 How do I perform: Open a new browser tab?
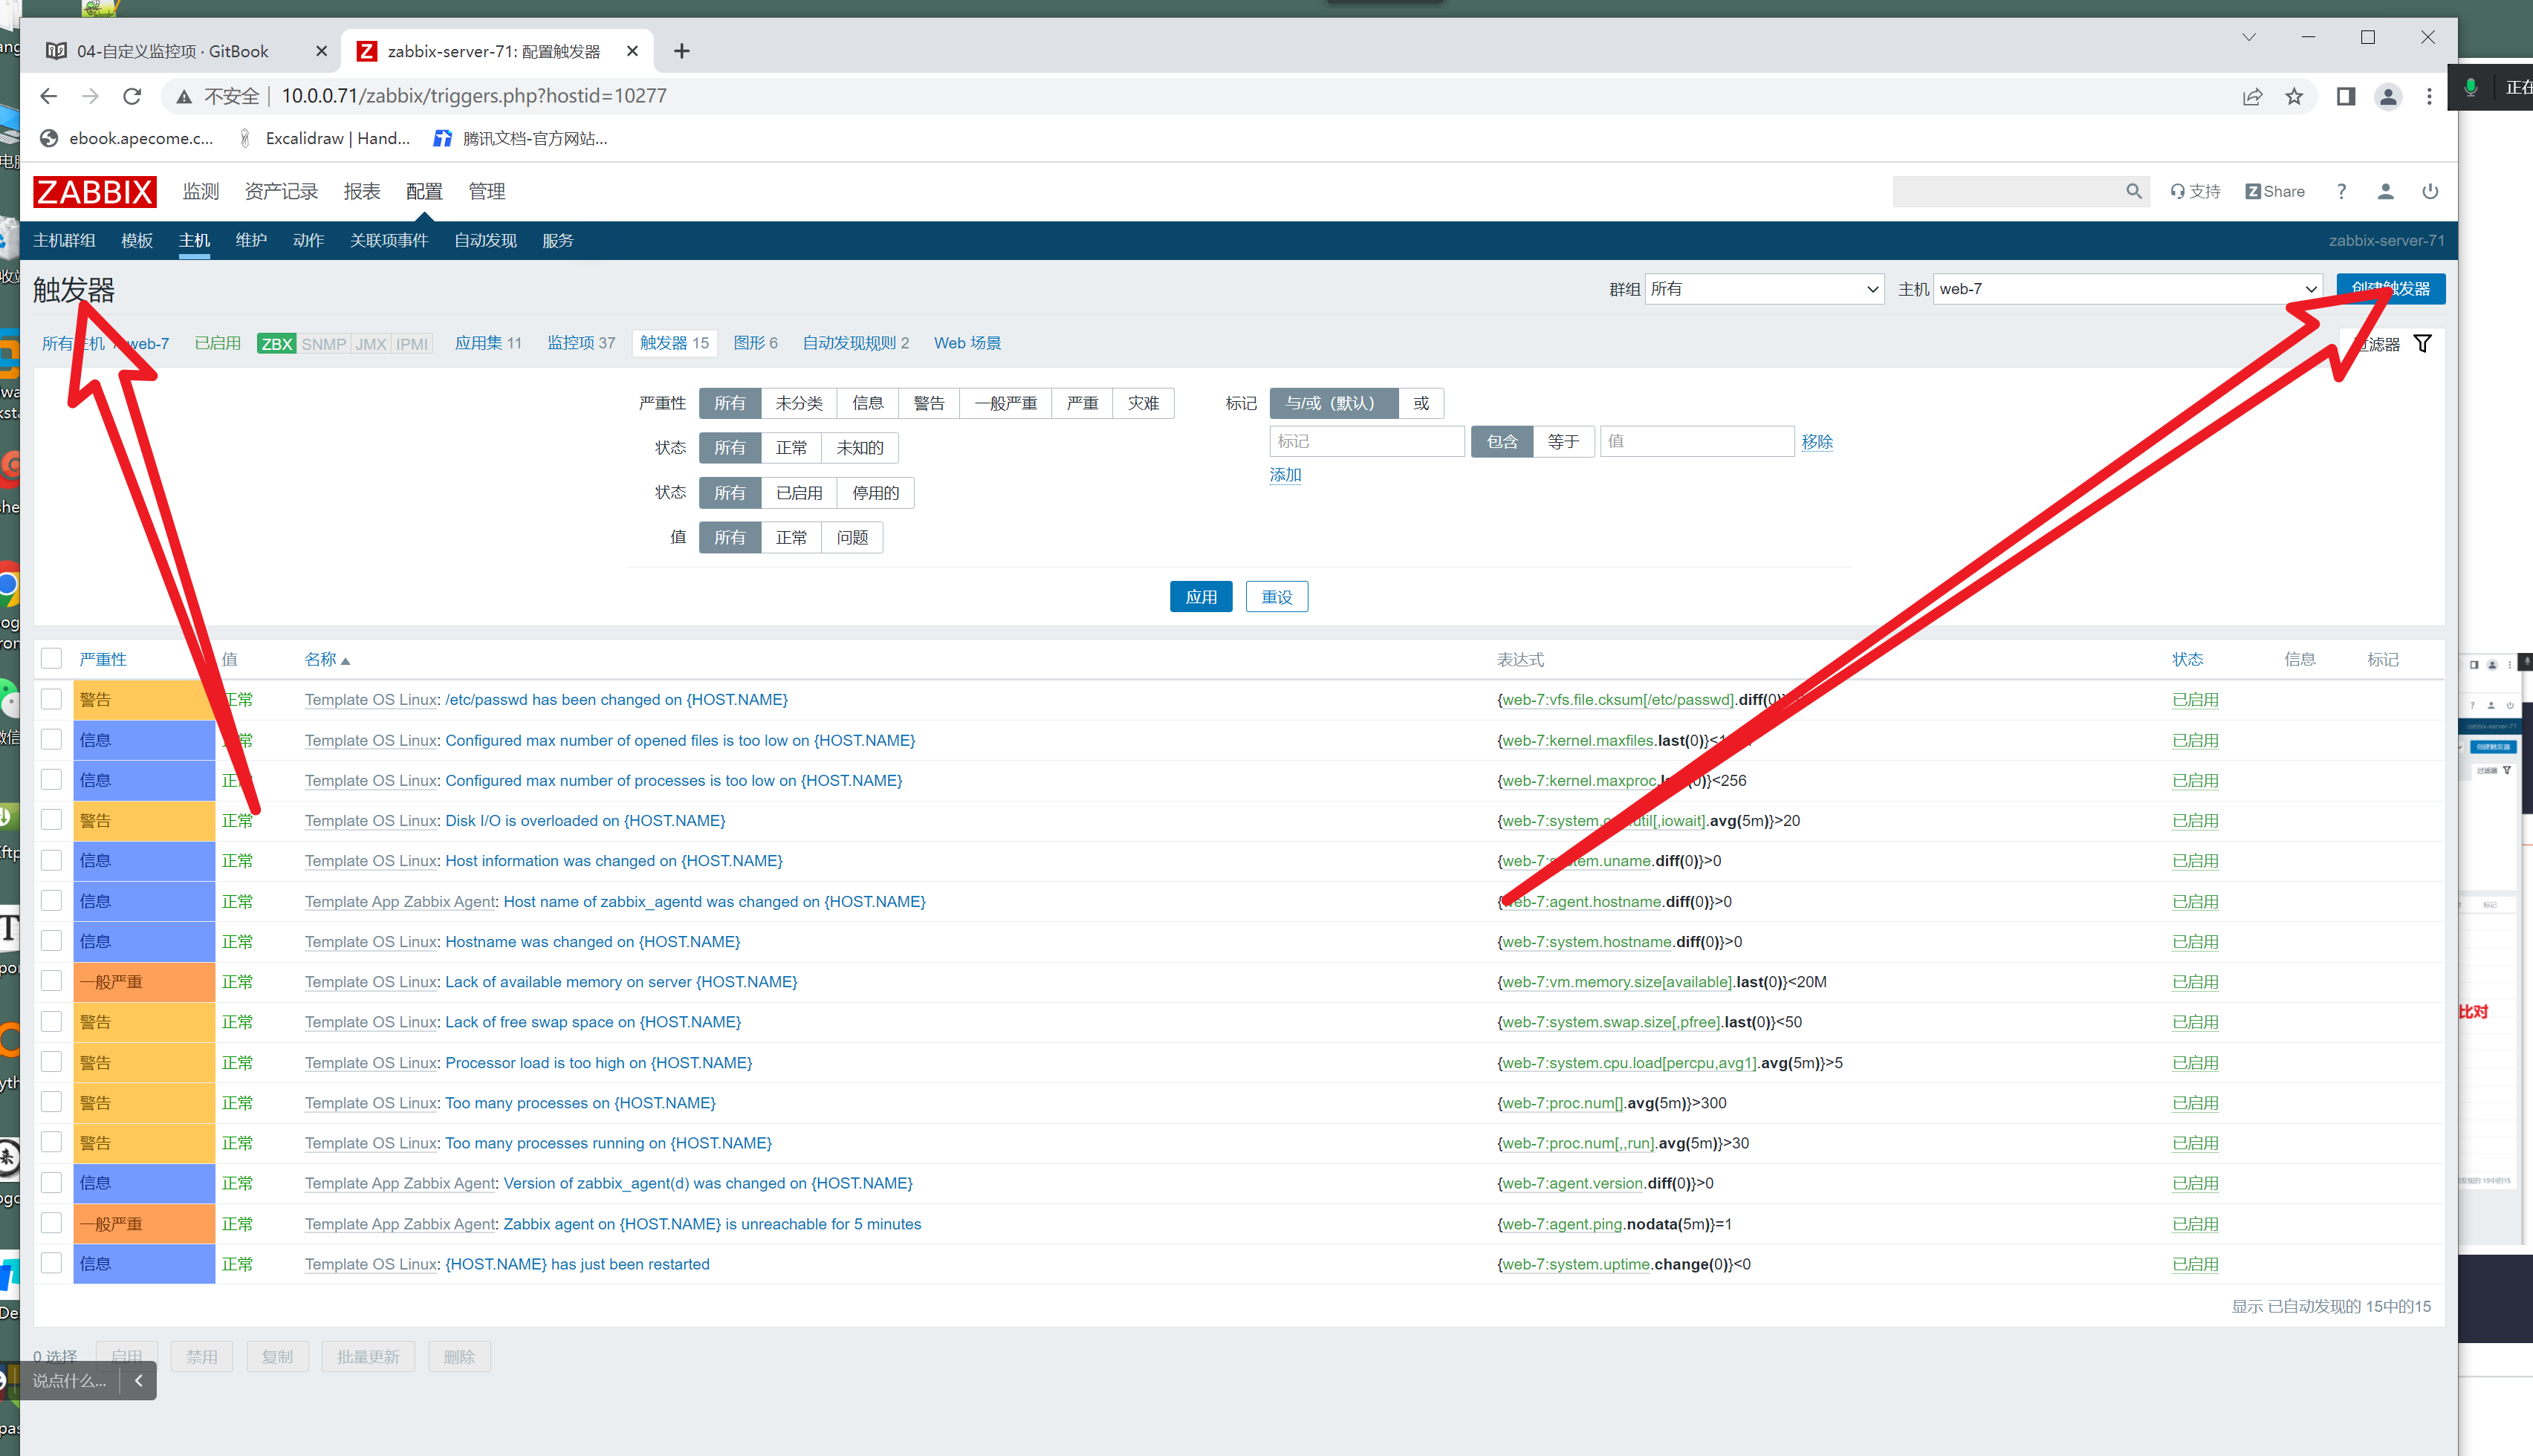682,51
